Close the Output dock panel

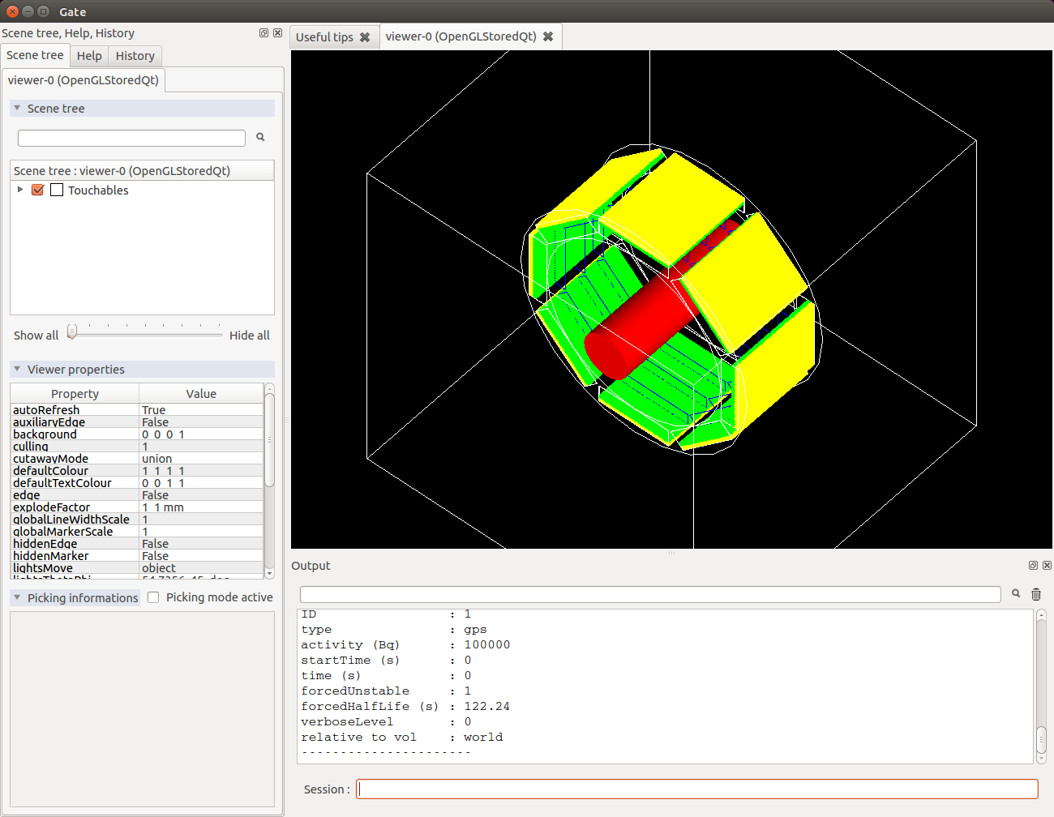[x=1047, y=566]
